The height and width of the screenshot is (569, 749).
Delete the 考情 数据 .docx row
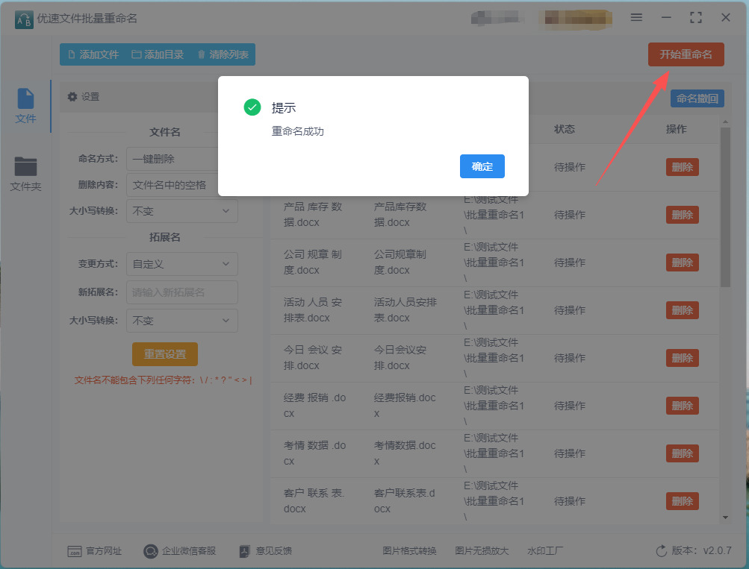pyautogui.click(x=682, y=453)
